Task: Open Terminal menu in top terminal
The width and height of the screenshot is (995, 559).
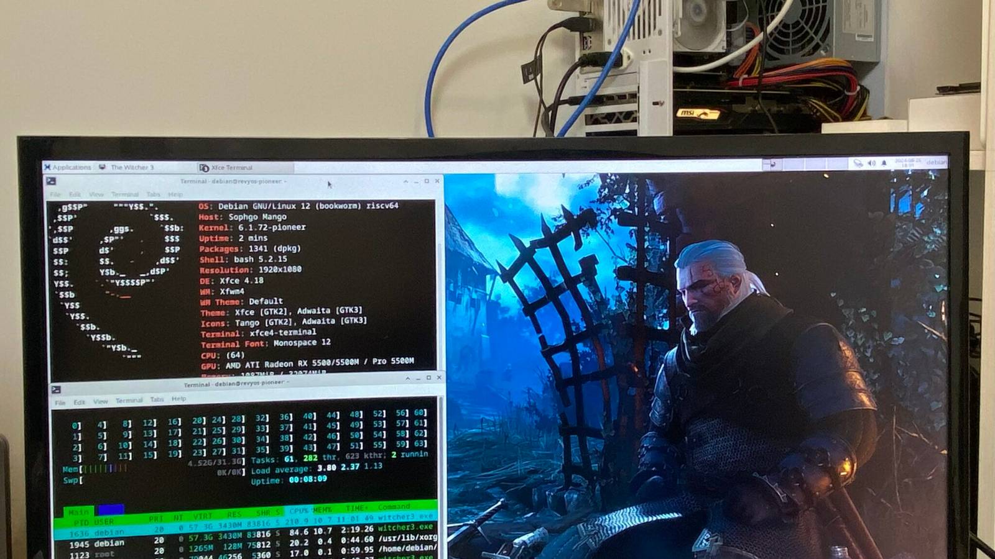Action: (124, 194)
